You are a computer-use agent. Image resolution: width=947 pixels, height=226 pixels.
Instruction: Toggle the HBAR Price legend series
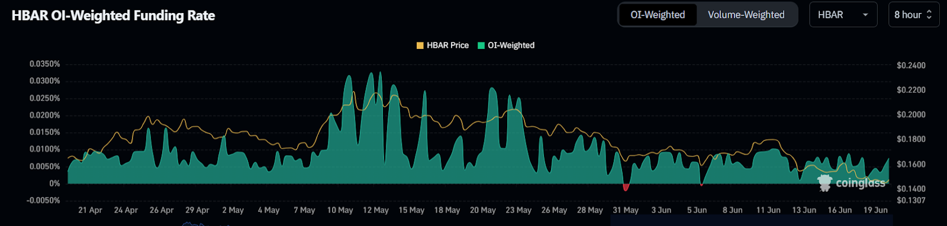tap(443, 45)
